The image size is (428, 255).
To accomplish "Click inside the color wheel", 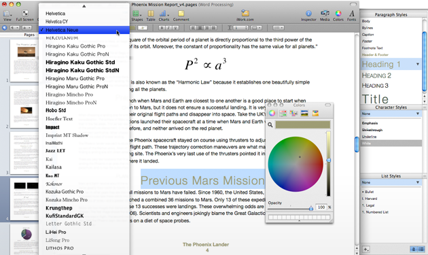I will pos(296,164).
